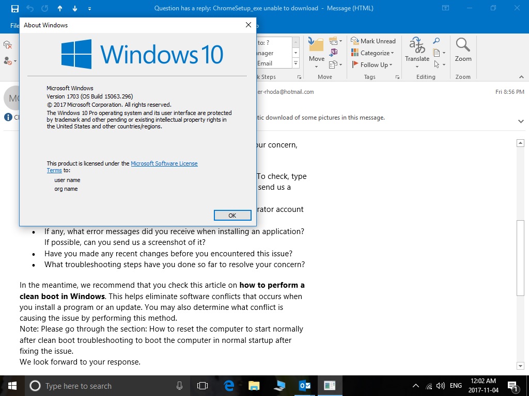Click the Categorize color squares icon

click(355, 53)
